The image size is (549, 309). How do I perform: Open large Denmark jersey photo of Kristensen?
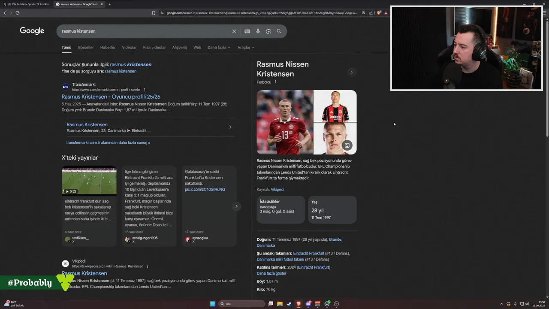point(285,122)
